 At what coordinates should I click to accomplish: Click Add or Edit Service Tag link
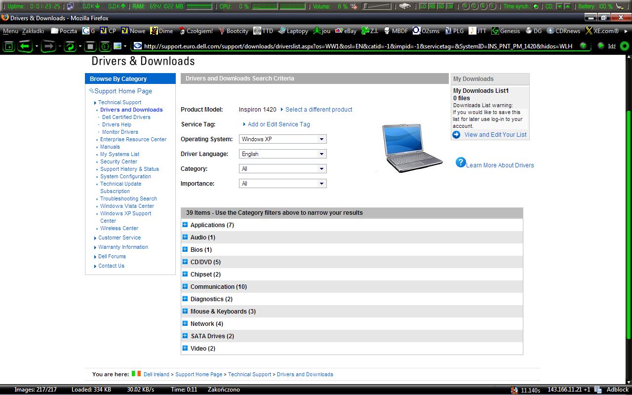[279, 124]
